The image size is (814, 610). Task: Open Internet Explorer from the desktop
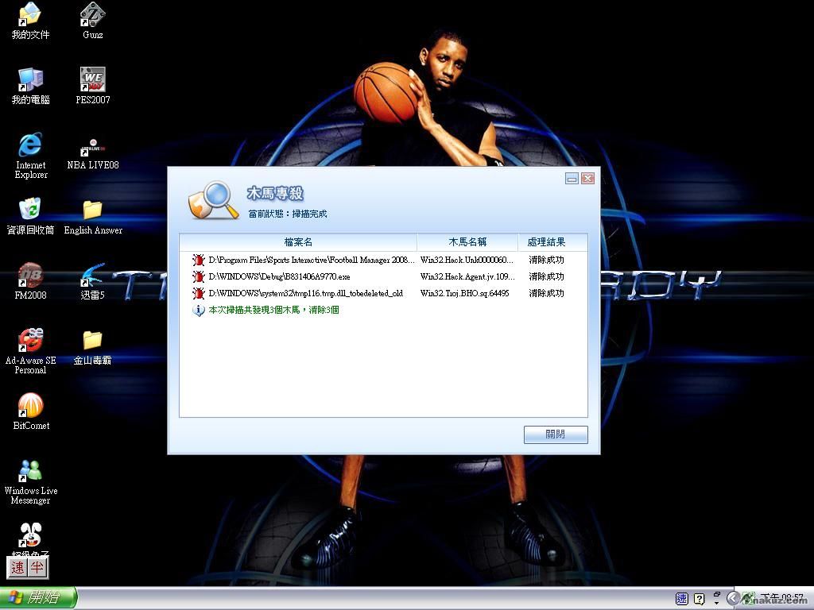tap(31, 156)
